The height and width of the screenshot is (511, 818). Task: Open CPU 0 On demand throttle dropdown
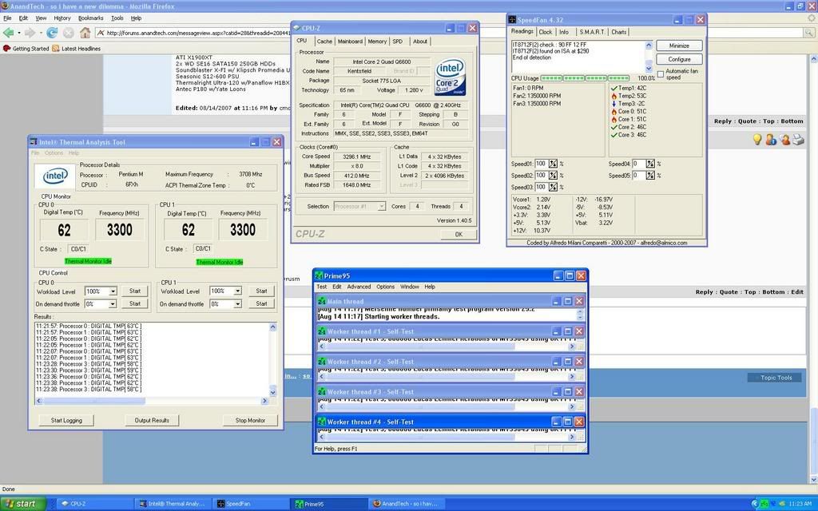(113, 304)
